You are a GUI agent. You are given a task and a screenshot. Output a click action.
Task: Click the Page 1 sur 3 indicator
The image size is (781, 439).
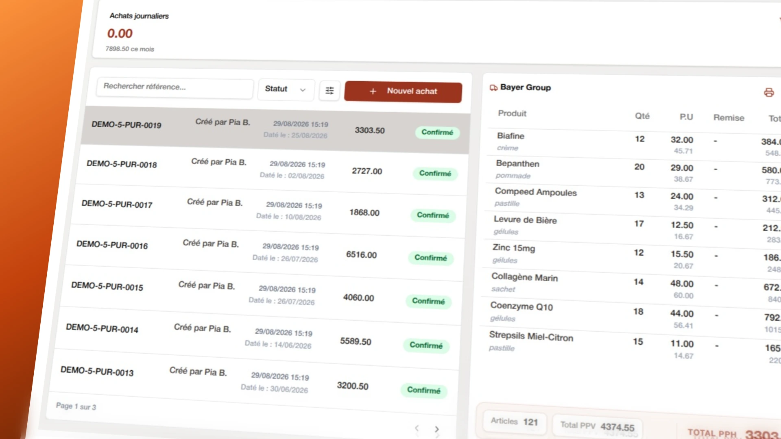pyautogui.click(x=76, y=406)
